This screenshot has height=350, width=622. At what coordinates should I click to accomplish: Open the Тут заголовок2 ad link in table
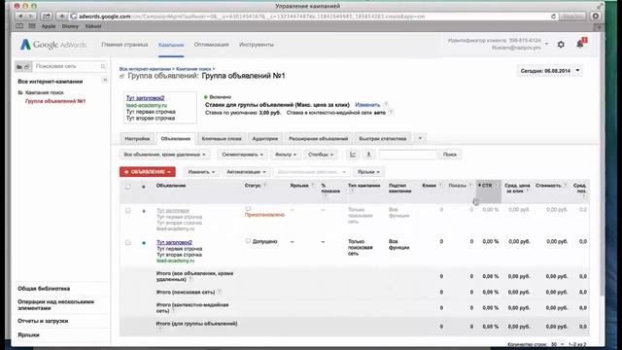(x=174, y=242)
